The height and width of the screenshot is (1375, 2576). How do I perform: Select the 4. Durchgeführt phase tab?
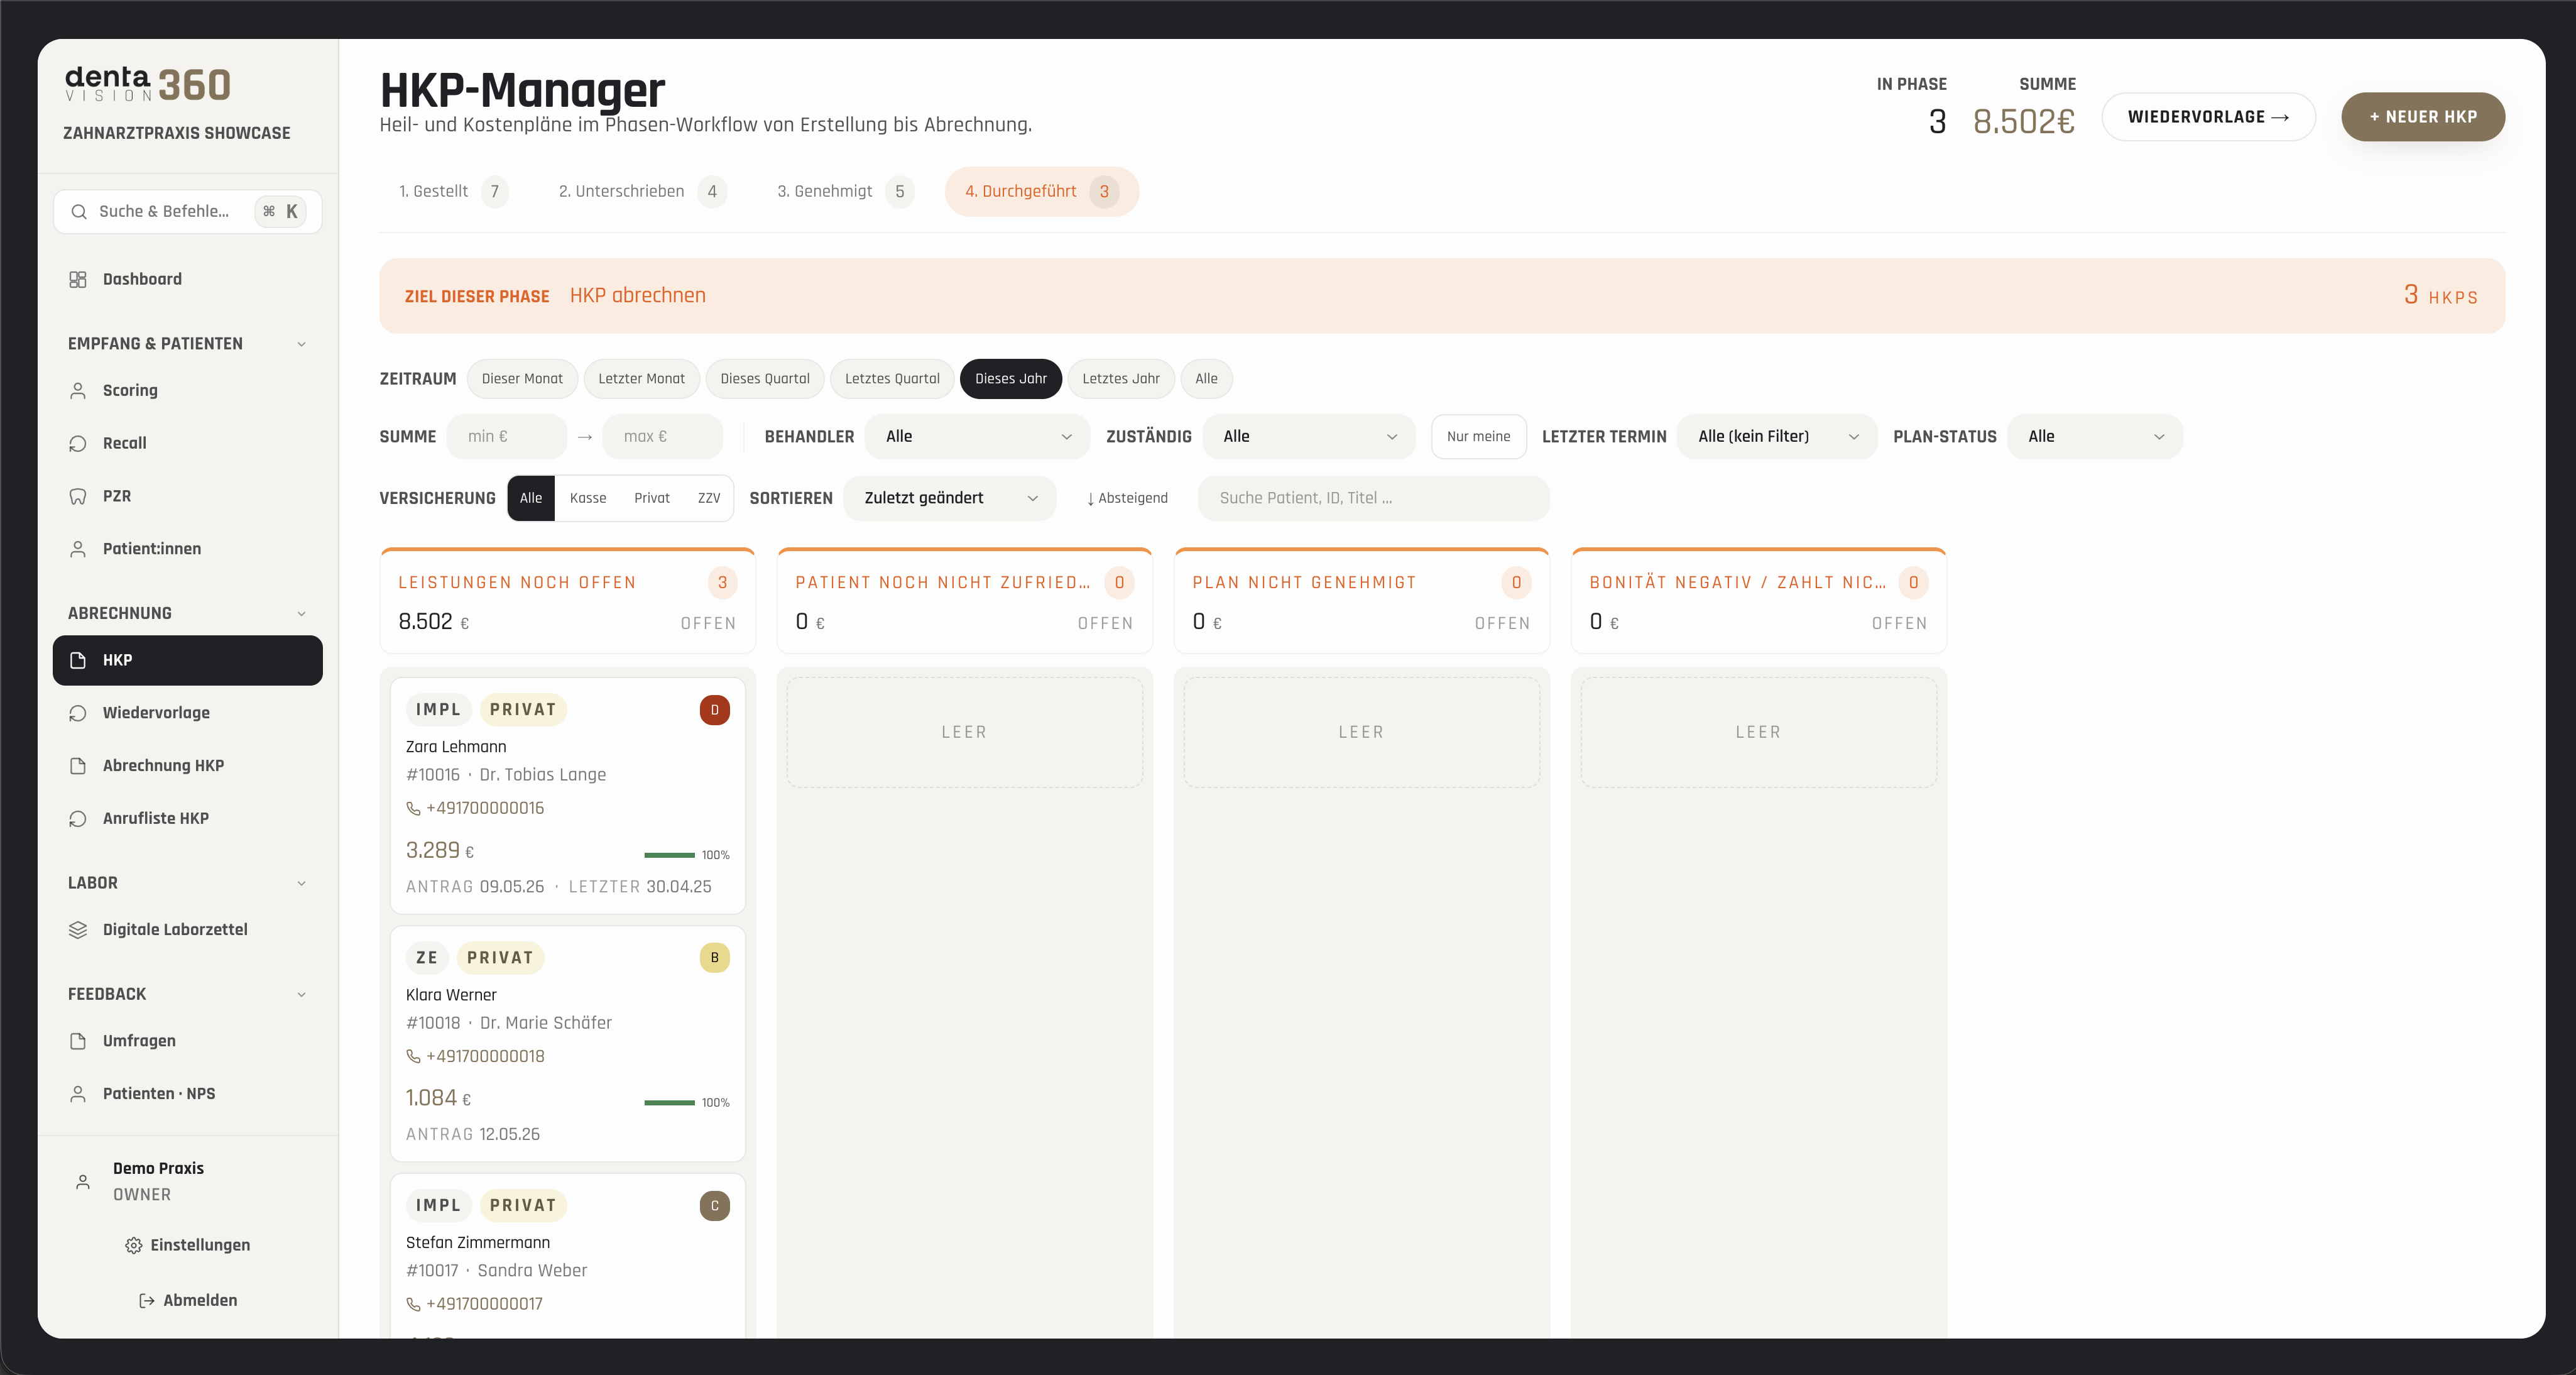(1041, 192)
